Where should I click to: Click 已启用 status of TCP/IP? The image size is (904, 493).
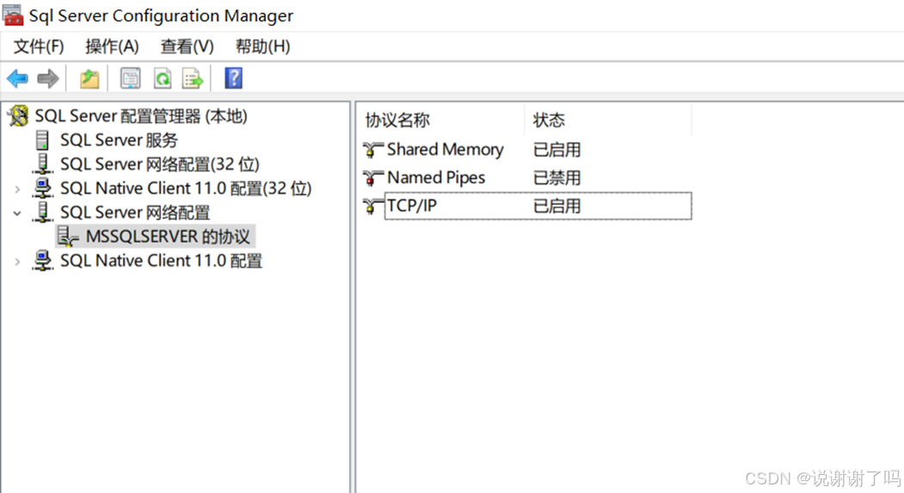(557, 206)
